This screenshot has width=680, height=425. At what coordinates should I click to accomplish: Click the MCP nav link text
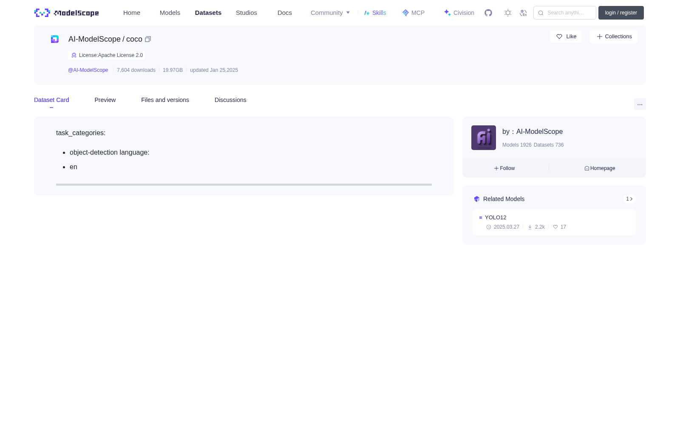click(x=418, y=13)
